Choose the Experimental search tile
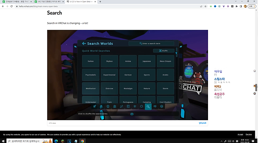The height and width of the screenshot is (143, 258). pyautogui.click(x=109, y=75)
